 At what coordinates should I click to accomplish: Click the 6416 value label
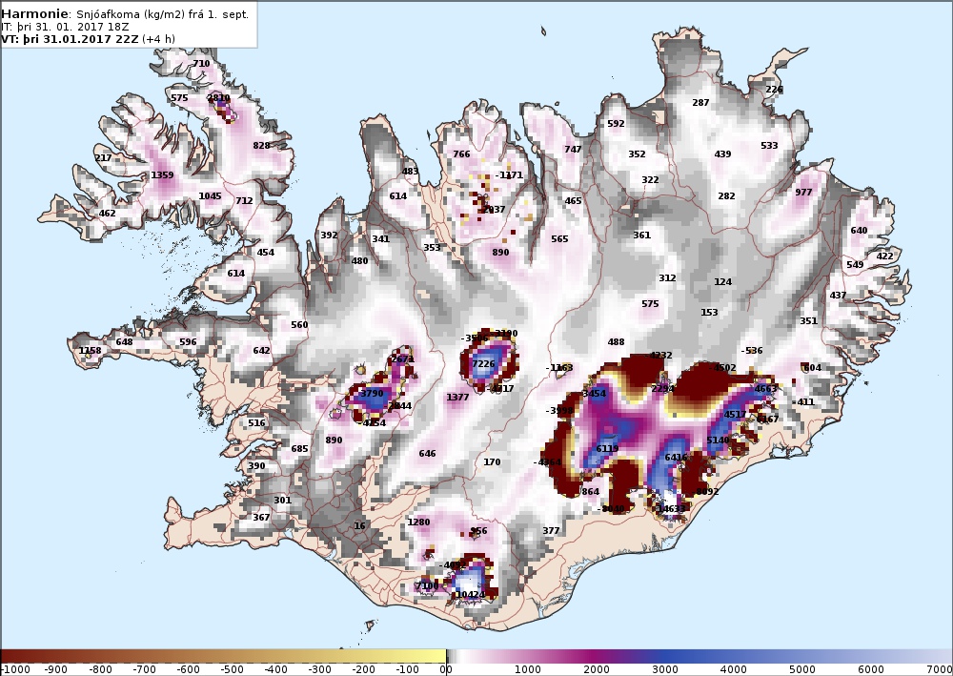point(676,457)
